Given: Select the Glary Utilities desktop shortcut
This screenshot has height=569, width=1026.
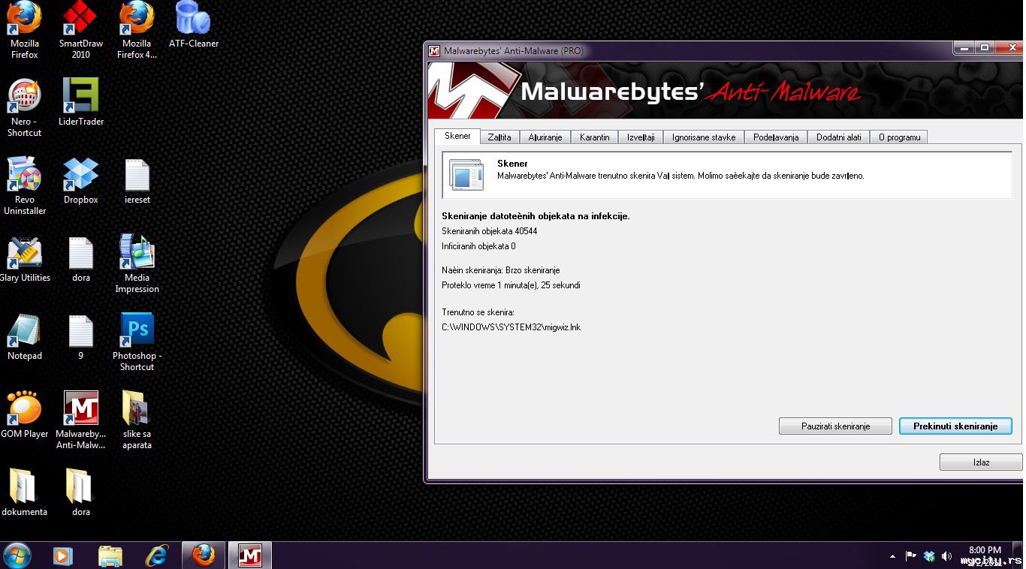Looking at the screenshot, I should (25, 260).
